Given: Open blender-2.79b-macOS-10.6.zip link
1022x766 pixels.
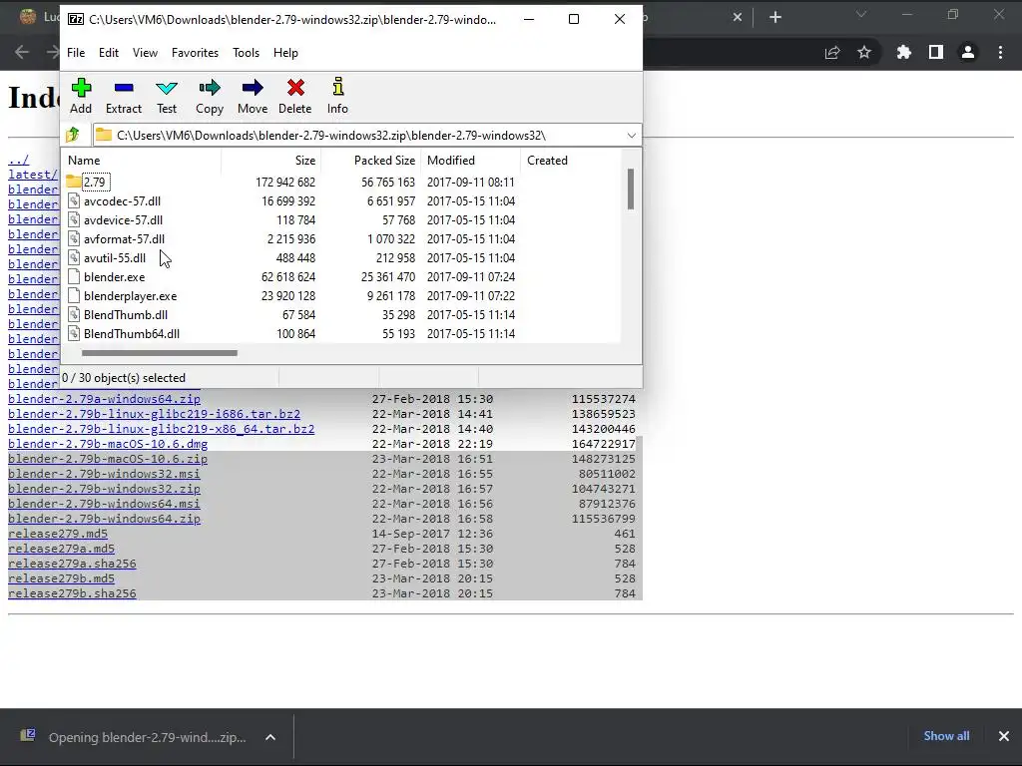Looking at the screenshot, I should tap(108, 459).
